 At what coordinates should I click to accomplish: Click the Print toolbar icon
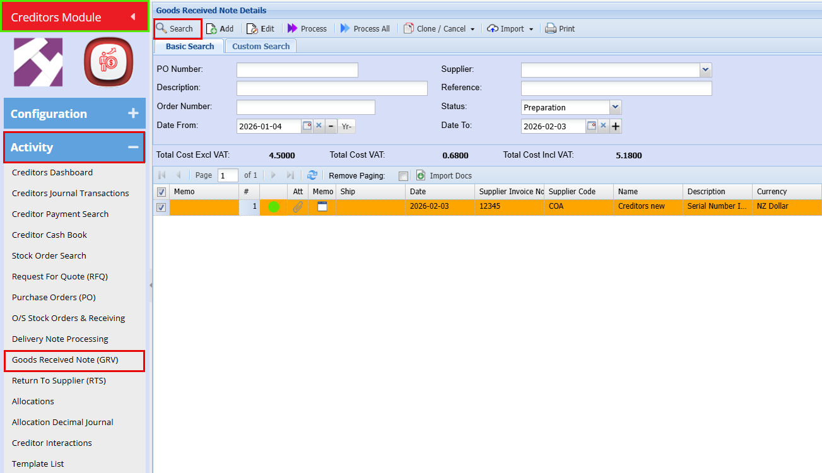pos(551,28)
